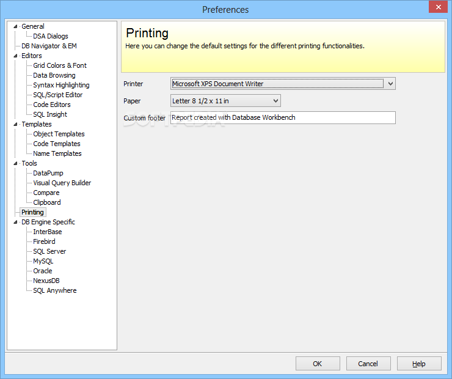This screenshot has width=452, height=379.
Task: Select the Tools category
Action: (29, 164)
